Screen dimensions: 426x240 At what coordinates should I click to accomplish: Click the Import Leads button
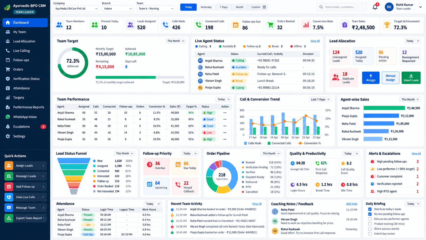[411, 78]
